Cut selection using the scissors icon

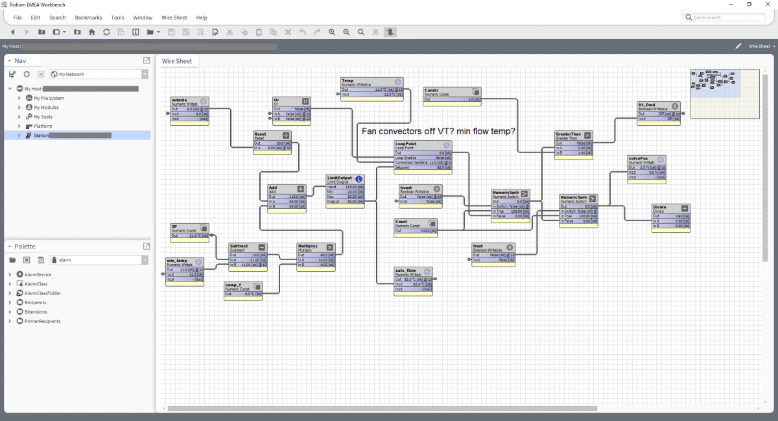point(230,32)
